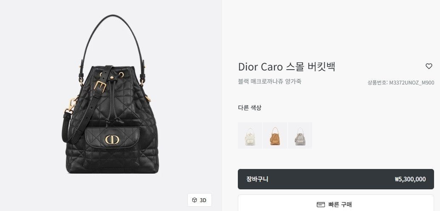Click the 상품번호 label
440x211 pixels.
pyautogui.click(x=378, y=83)
